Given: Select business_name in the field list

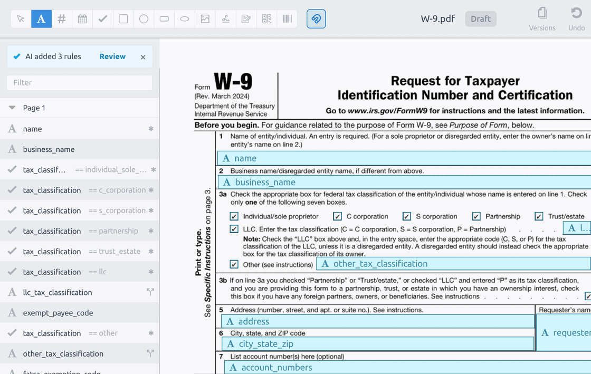Looking at the screenshot, I should 80,149.
